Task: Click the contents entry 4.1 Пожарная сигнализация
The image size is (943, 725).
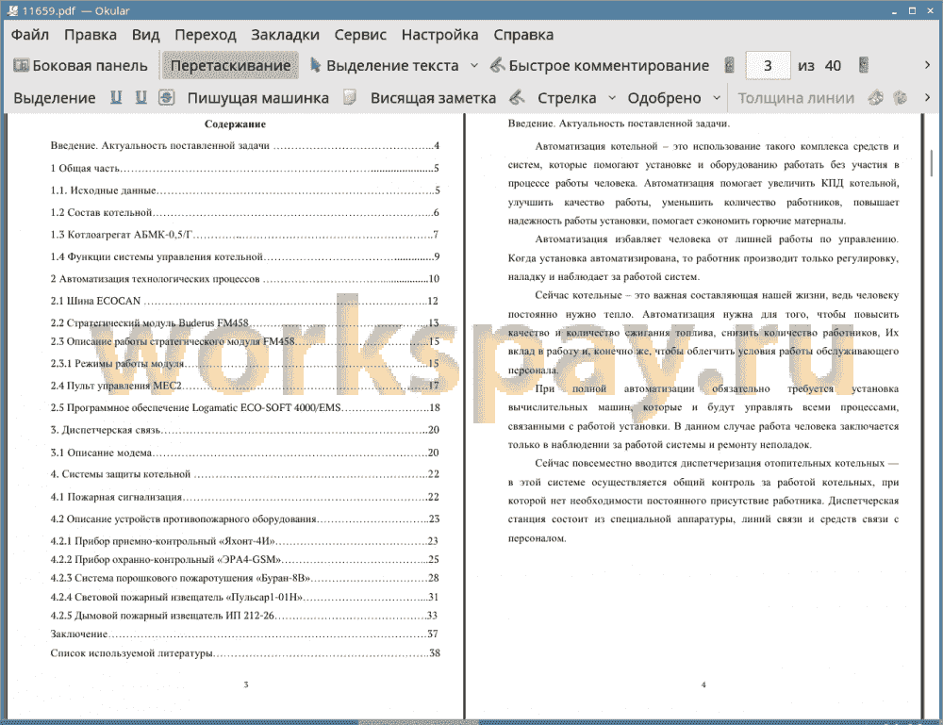Action: (245, 497)
